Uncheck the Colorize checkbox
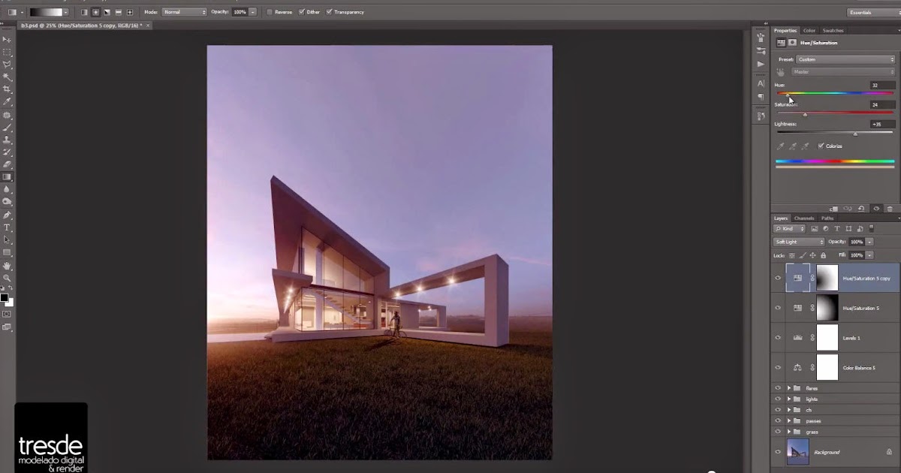 click(821, 146)
